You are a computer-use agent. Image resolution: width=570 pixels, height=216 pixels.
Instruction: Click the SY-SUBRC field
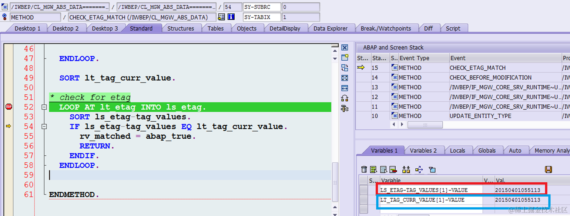pyautogui.click(x=262, y=7)
